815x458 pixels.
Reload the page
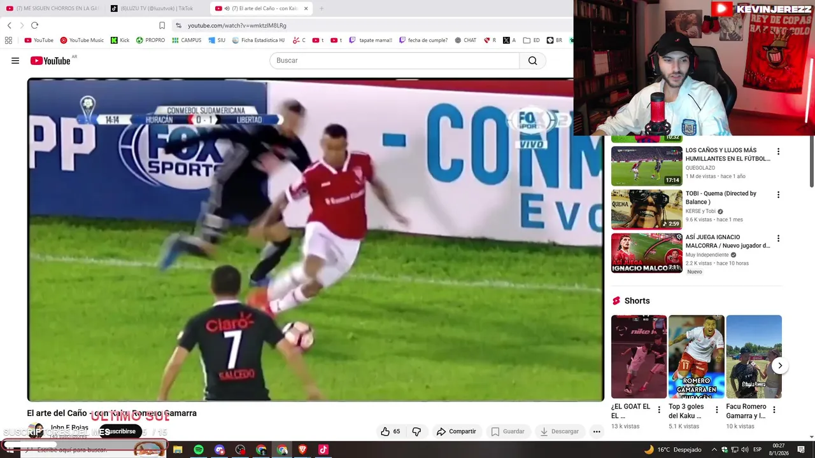pos(34,25)
